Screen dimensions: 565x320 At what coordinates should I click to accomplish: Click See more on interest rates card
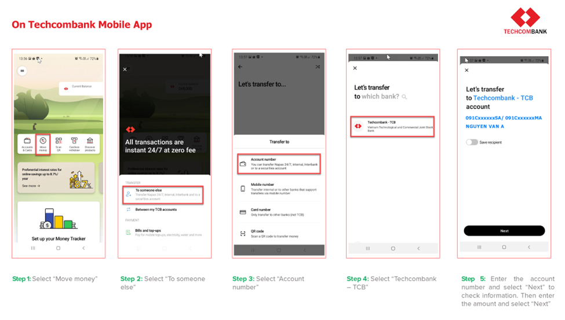pyautogui.click(x=31, y=186)
